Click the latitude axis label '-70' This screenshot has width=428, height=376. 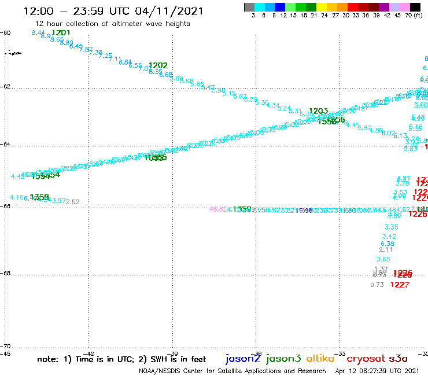pos(5,346)
